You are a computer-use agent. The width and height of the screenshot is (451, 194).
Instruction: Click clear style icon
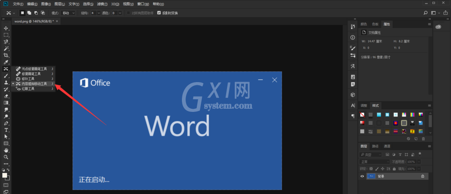[x=408, y=139]
